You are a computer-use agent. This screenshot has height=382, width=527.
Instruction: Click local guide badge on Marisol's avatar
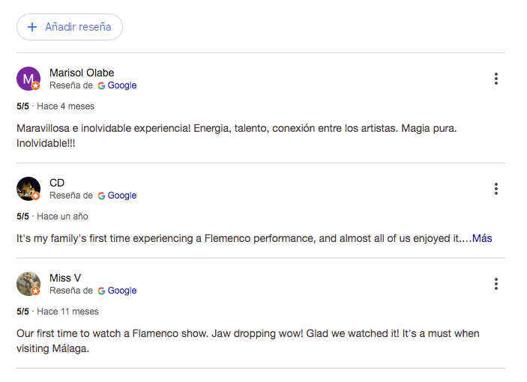coord(36,86)
